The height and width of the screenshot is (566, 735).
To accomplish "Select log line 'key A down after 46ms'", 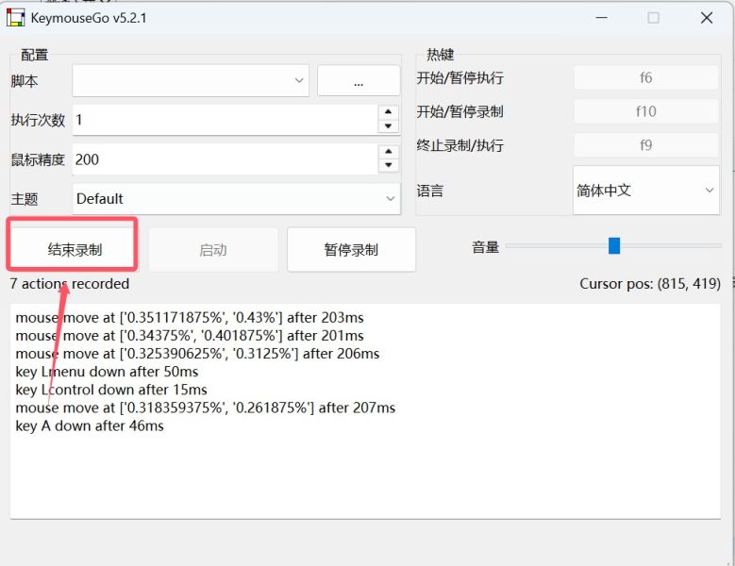I will (x=90, y=425).
